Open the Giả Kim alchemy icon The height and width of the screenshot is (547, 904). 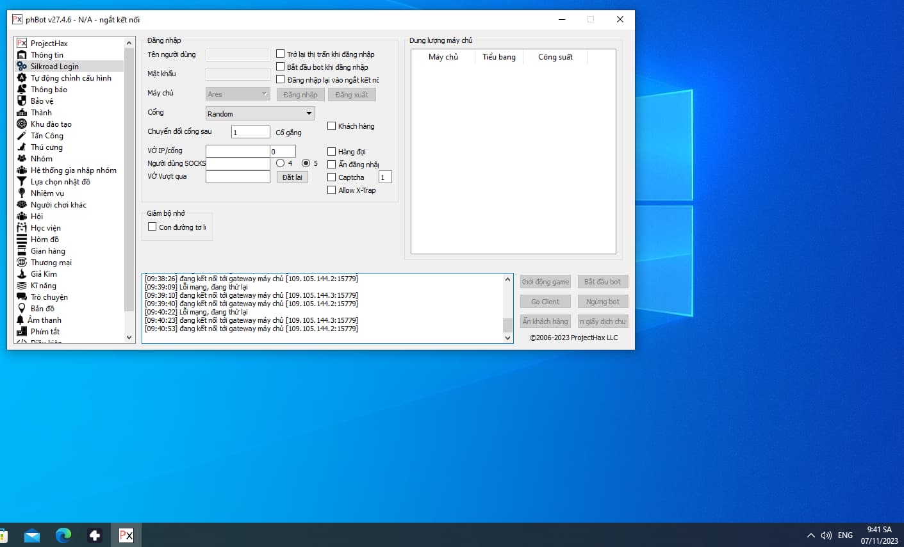(22, 274)
